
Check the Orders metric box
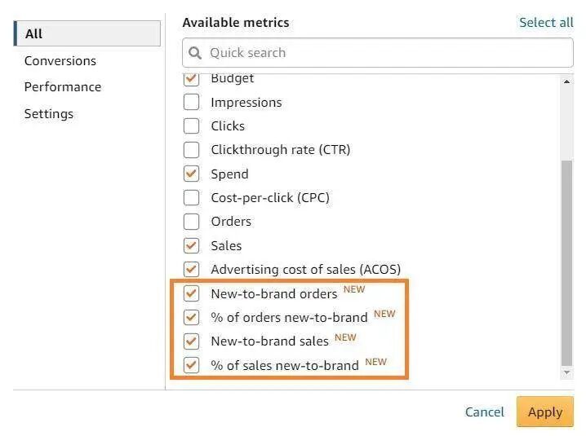[x=191, y=222]
